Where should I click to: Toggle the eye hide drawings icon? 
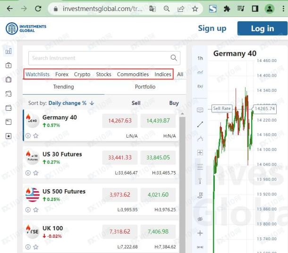click(200, 219)
